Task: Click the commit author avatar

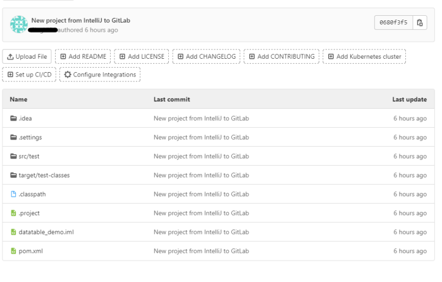Action: [19, 24]
